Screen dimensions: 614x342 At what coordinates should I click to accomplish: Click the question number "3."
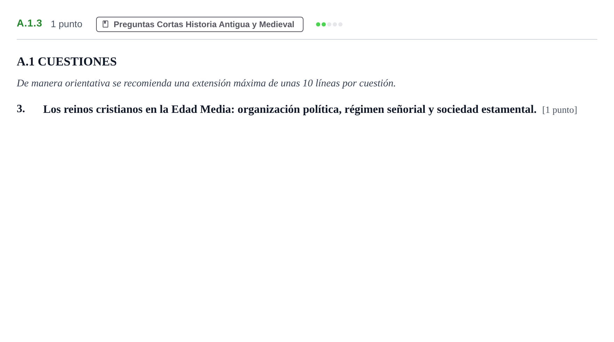coord(21,109)
